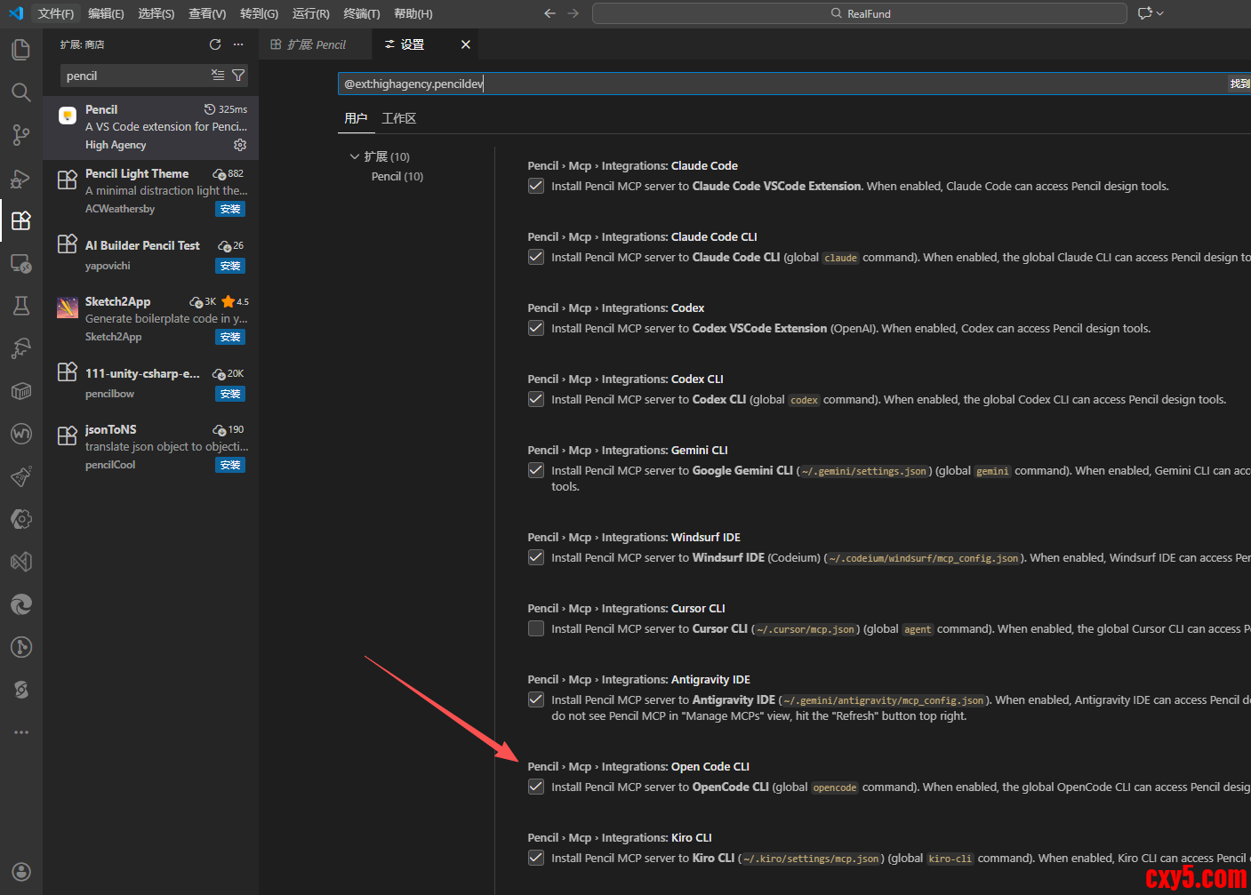Collapse the 扩展 (10) settings tree node

point(355,156)
